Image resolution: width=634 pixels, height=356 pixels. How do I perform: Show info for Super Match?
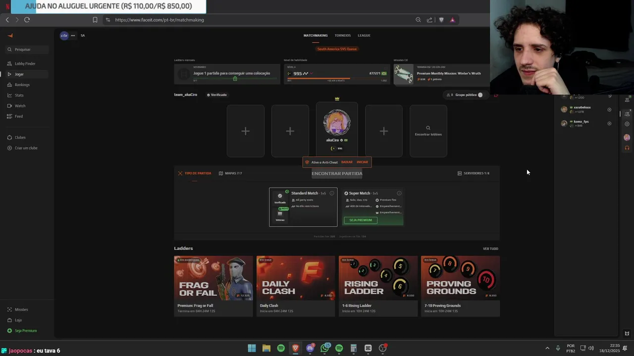[399, 193]
